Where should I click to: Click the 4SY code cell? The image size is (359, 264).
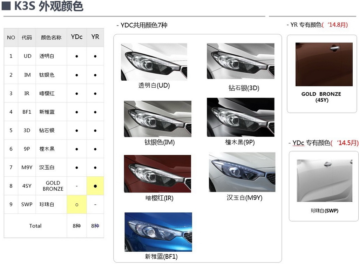click(27, 186)
